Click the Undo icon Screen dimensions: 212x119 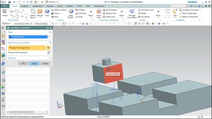[14, 2]
